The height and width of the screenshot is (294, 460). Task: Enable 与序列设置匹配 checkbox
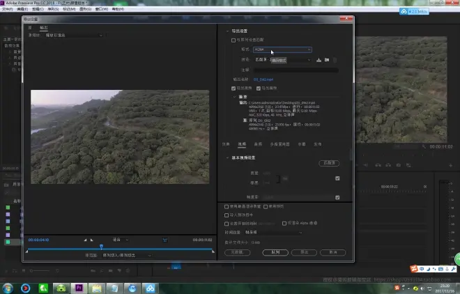tap(233, 40)
